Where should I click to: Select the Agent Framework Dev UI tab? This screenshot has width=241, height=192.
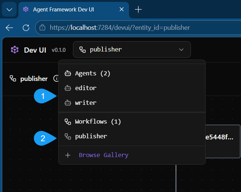(74, 10)
